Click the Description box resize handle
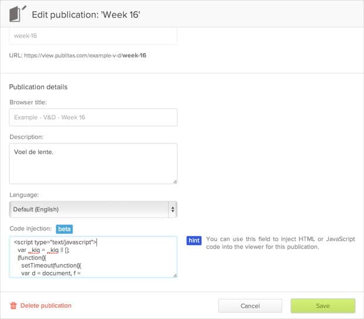 (174, 181)
